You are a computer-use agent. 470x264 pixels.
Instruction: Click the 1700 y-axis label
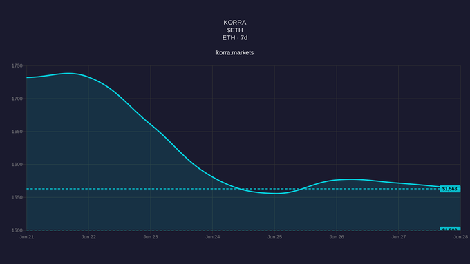[x=17, y=99]
